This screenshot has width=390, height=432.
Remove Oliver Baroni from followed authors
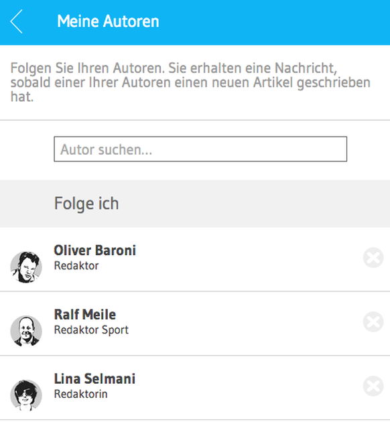[x=373, y=258]
